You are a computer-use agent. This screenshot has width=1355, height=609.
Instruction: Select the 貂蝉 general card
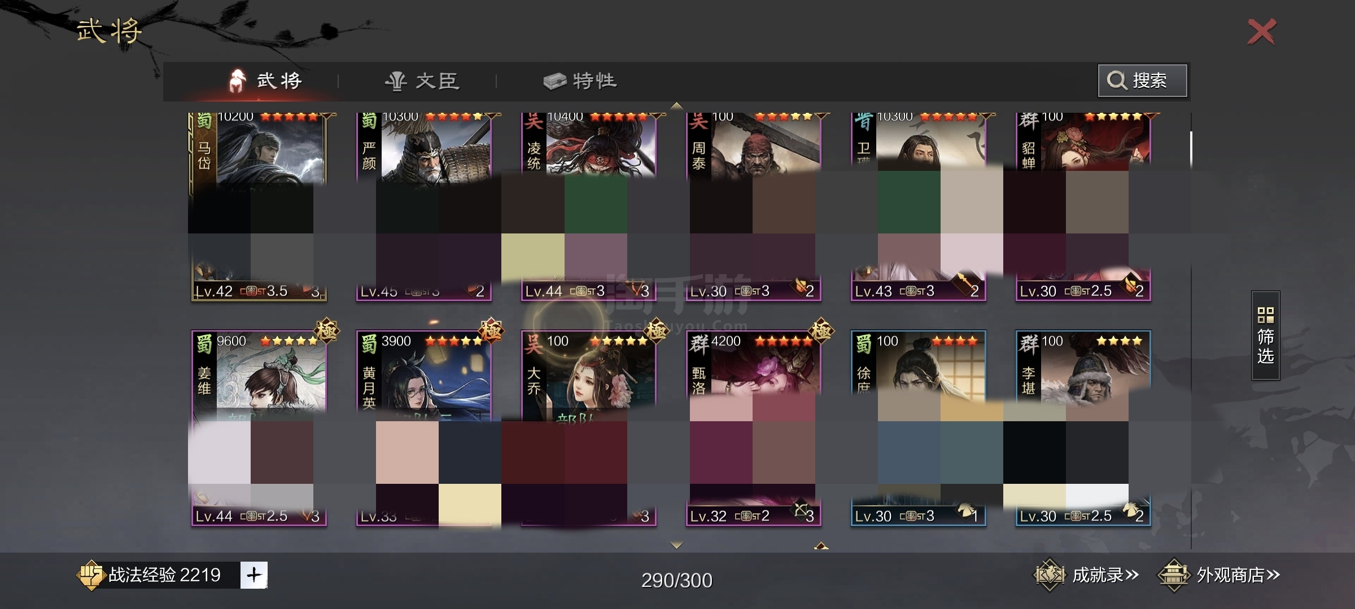pos(1083,206)
